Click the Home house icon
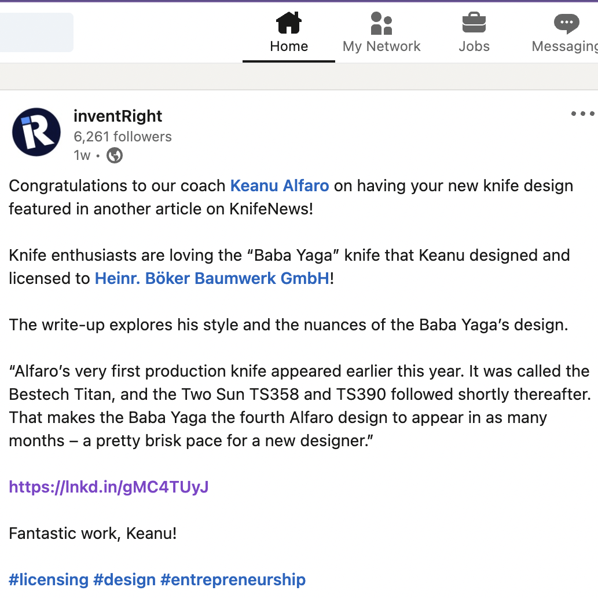The width and height of the screenshot is (598, 598). click(289, 23)
